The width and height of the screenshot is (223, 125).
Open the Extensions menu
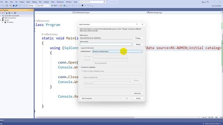tap(60, 2)
